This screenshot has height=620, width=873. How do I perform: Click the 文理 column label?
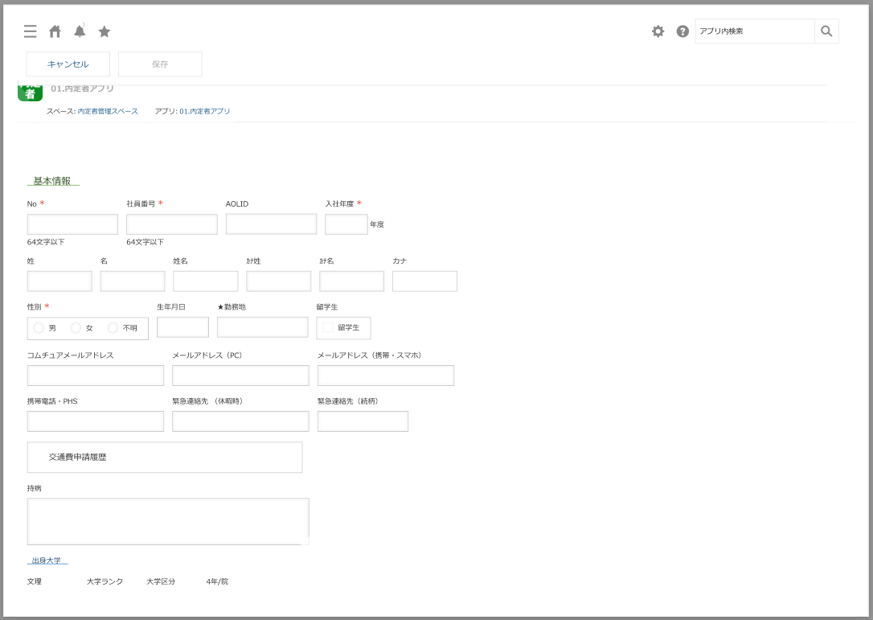point(35,581)
